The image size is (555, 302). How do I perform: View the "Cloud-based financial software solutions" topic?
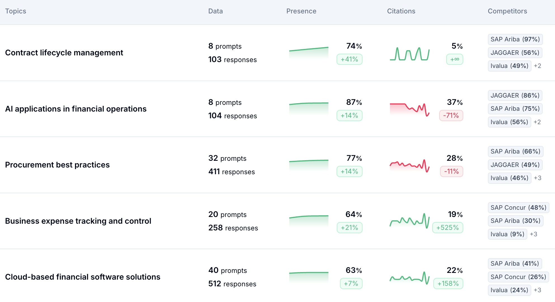(83, 277)
